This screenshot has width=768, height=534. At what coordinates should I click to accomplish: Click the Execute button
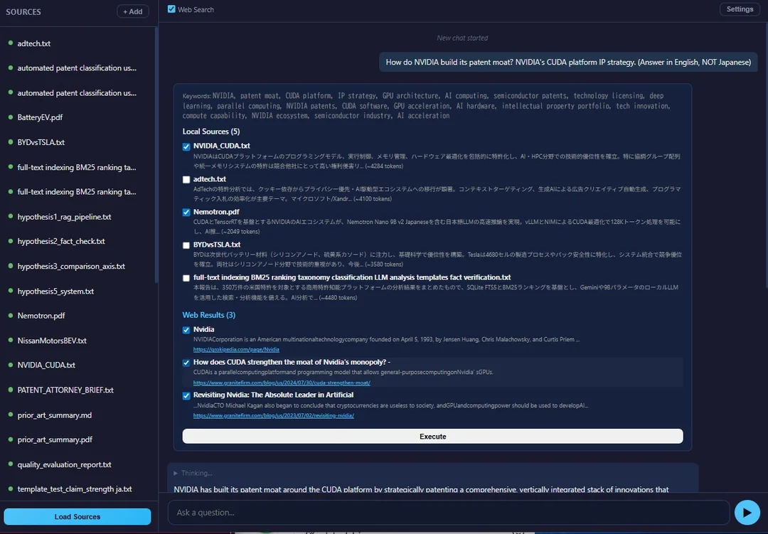(432, 436)
